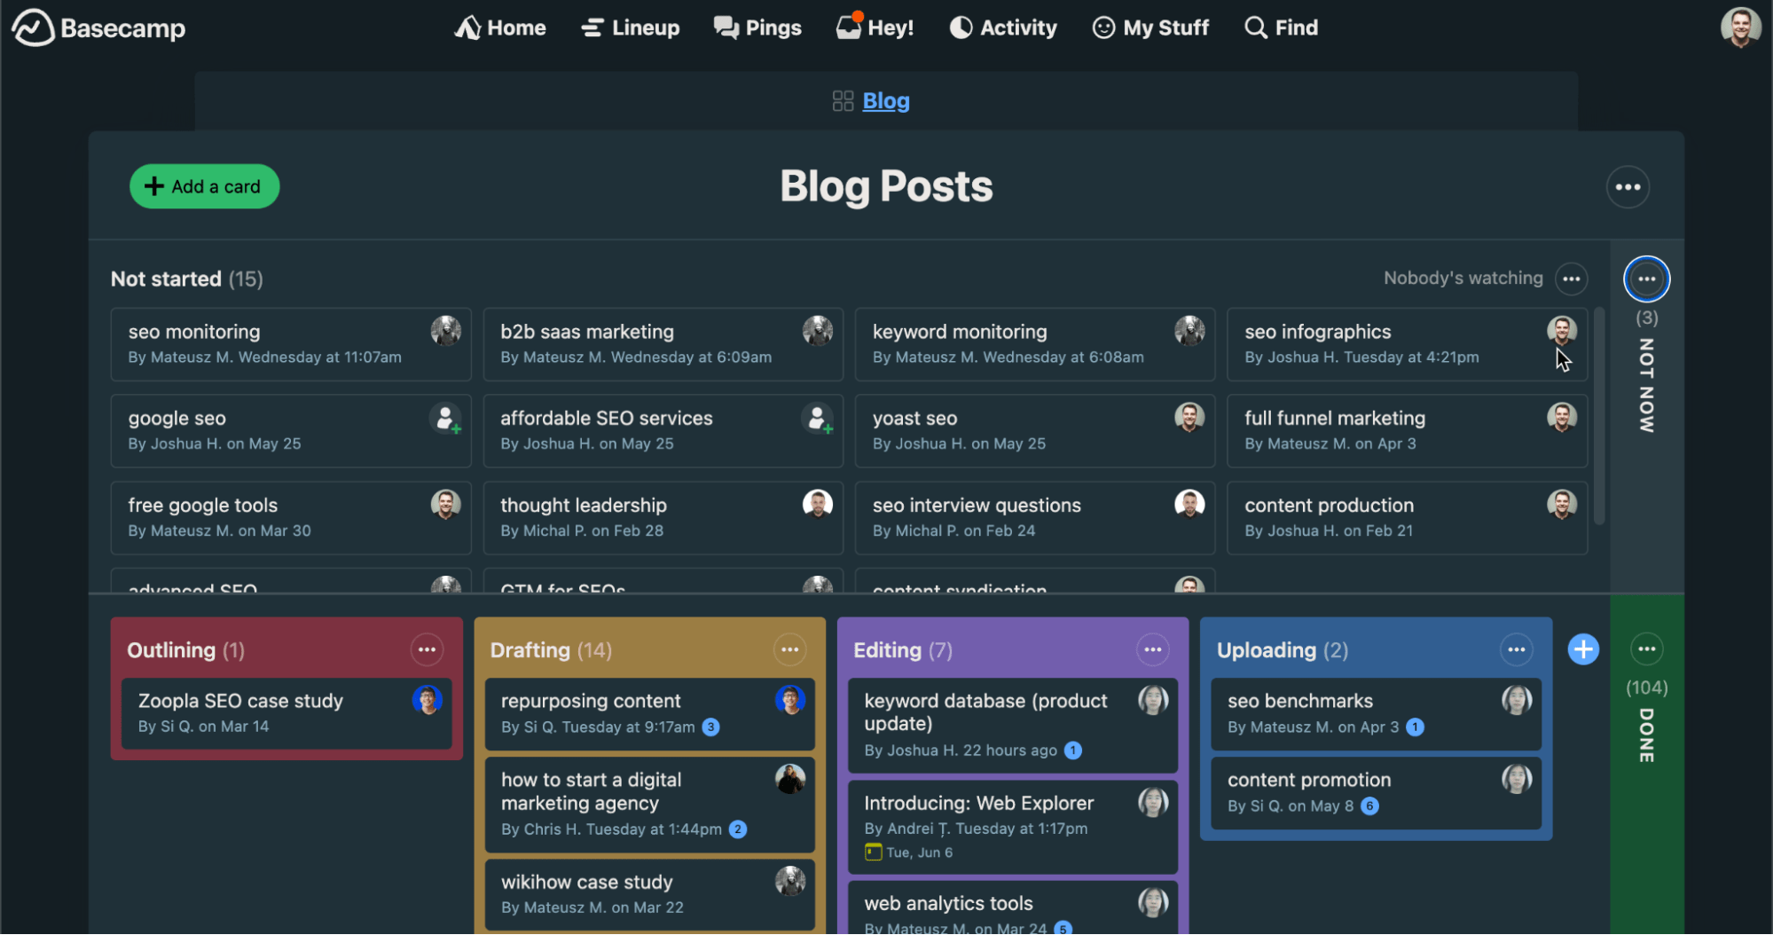
Task: Click the avatar on b2b saas marketing card
Action: click(x=818, y=331)
